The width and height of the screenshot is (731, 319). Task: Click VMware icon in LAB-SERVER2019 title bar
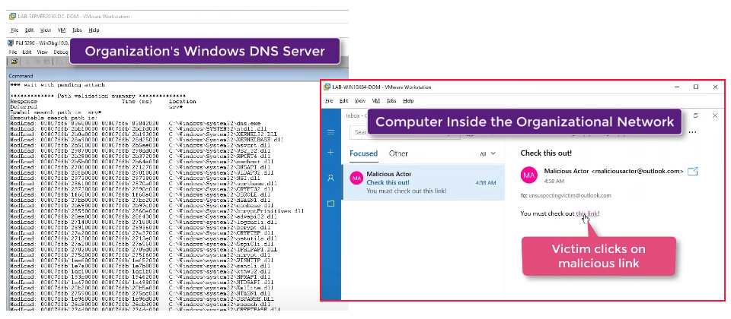tap(12, 16)
